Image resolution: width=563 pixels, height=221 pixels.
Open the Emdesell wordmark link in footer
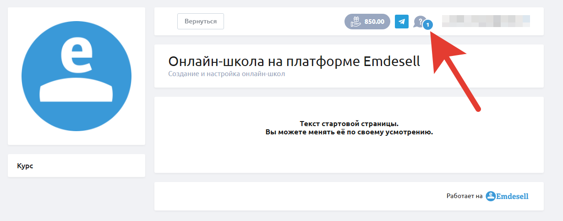click(513, 196)
